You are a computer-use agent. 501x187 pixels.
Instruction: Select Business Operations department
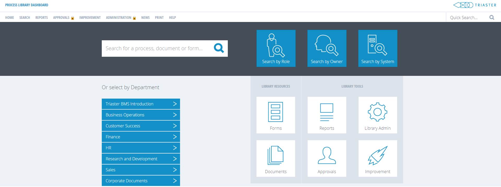(141, 115)
